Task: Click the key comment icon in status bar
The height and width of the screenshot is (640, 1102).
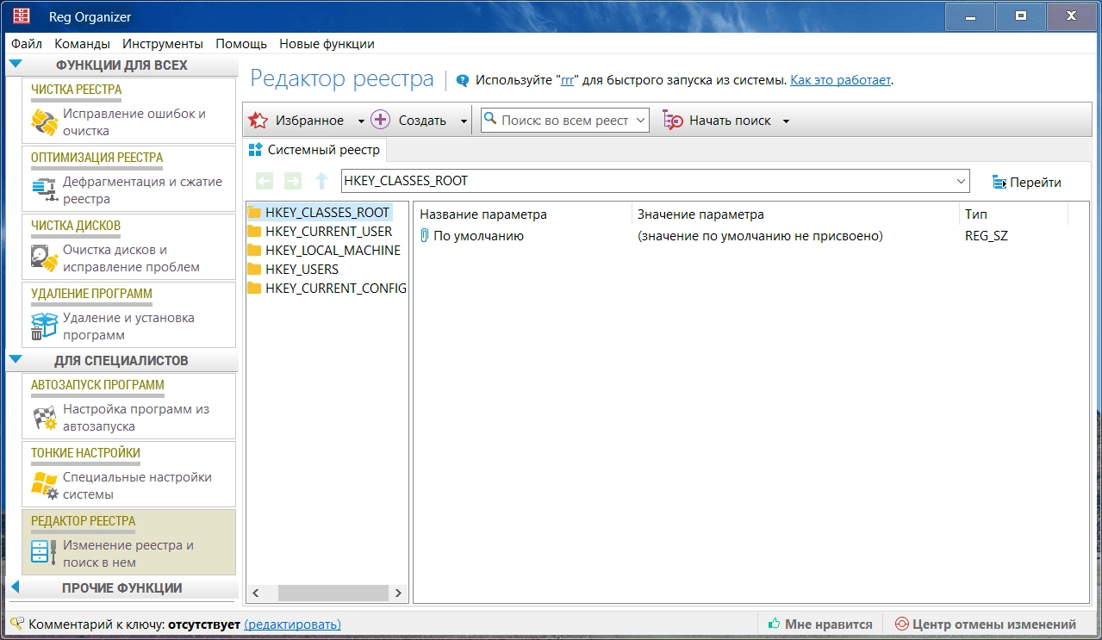Action: (16, 624)
